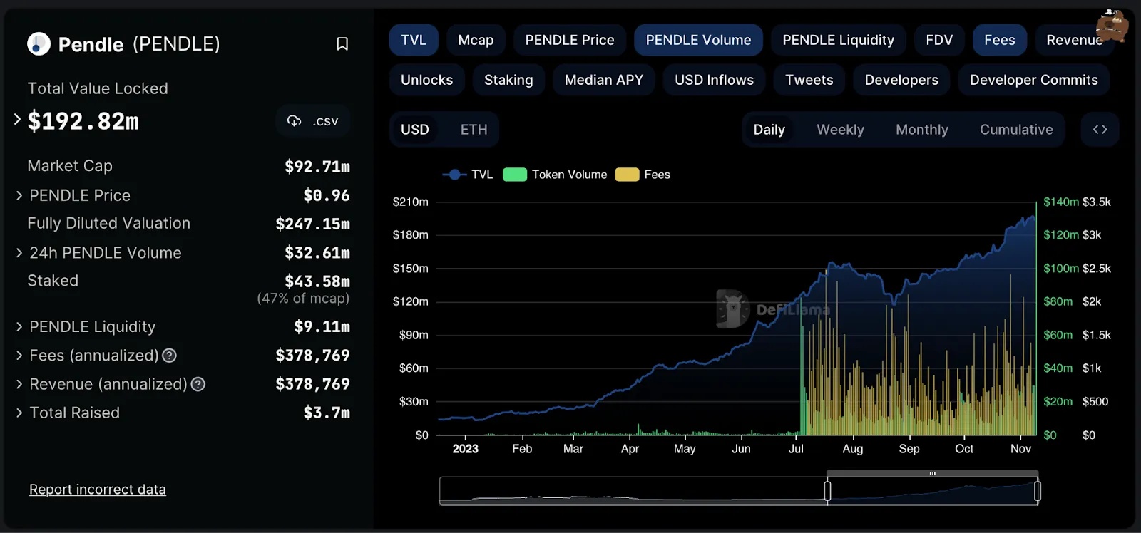Toggle Fees chart metric
Viewport: 1141px width, 533px height.
1000,40
